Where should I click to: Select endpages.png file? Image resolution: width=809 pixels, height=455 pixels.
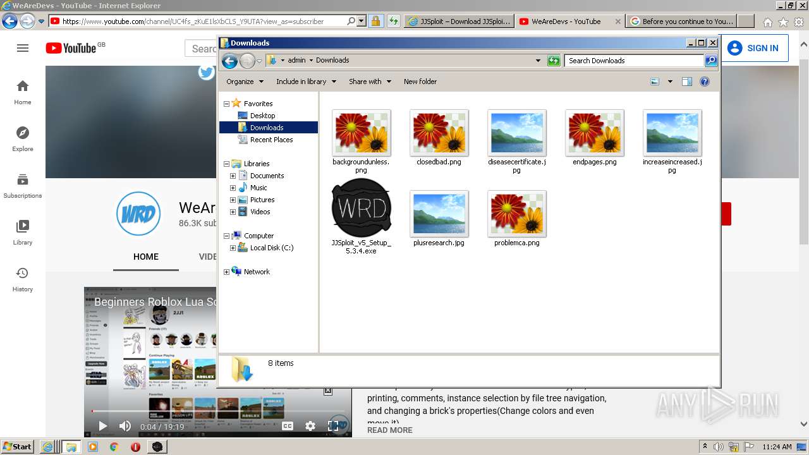[x=594, y=138]
